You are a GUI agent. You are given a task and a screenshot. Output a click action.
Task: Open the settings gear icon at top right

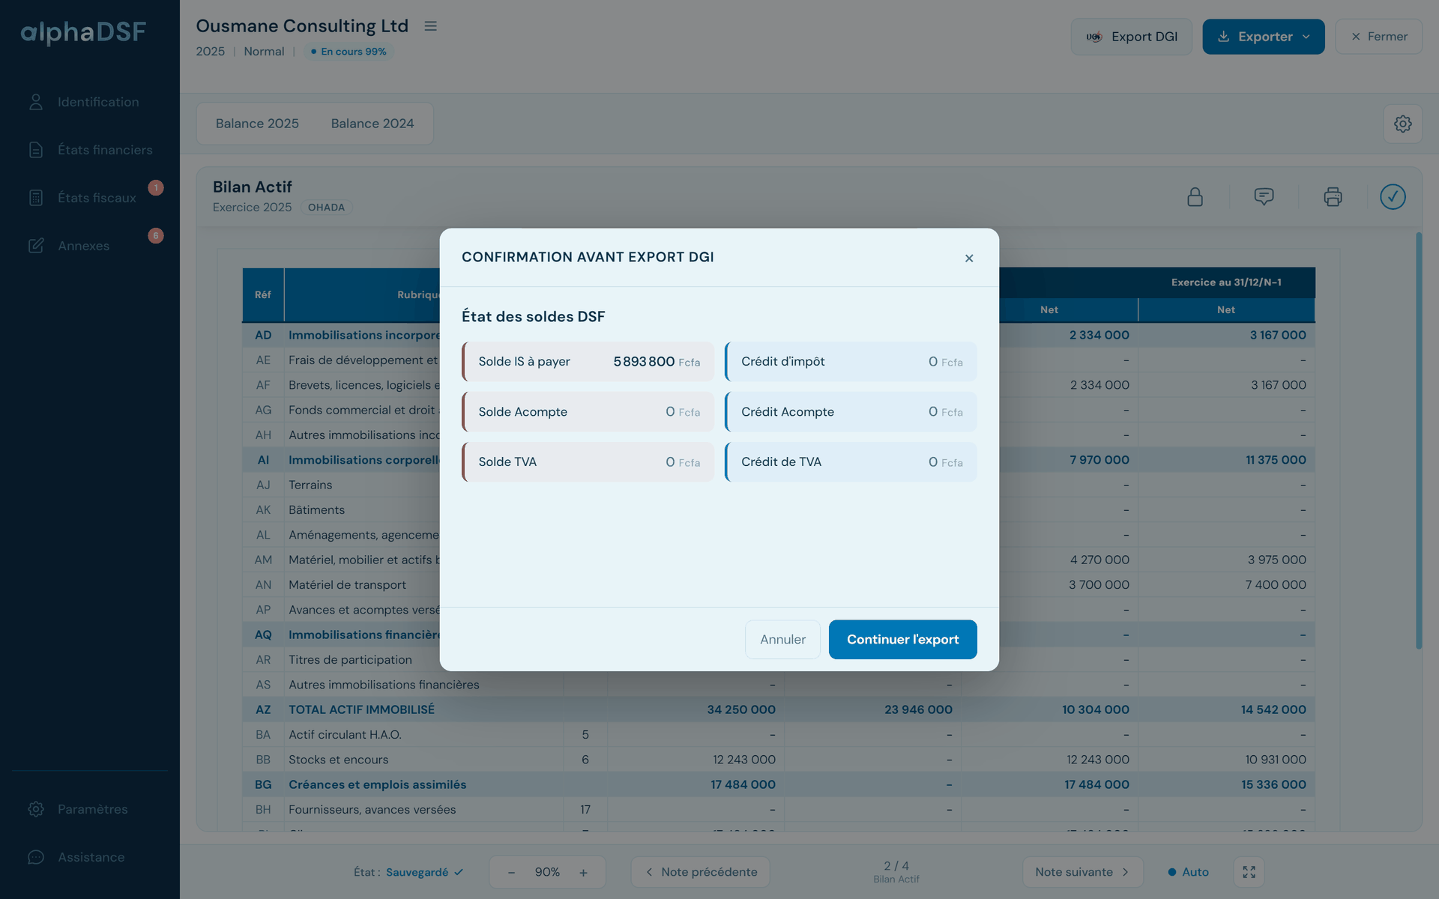[1402, 124]
